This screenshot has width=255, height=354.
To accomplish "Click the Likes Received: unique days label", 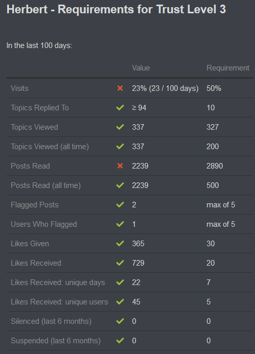I will click(58, 282).
